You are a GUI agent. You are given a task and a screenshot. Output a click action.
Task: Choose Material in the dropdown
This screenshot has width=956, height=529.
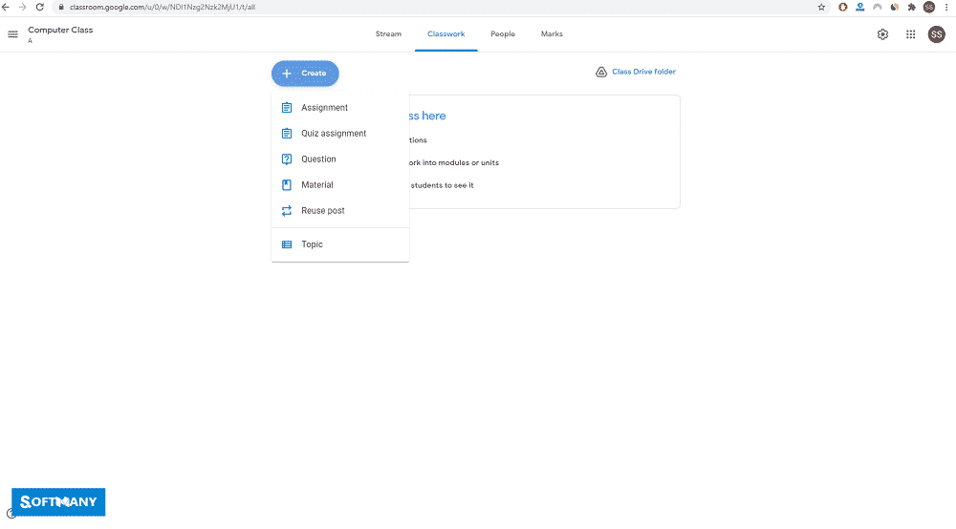pyautogui.click(x=316, y=185)
